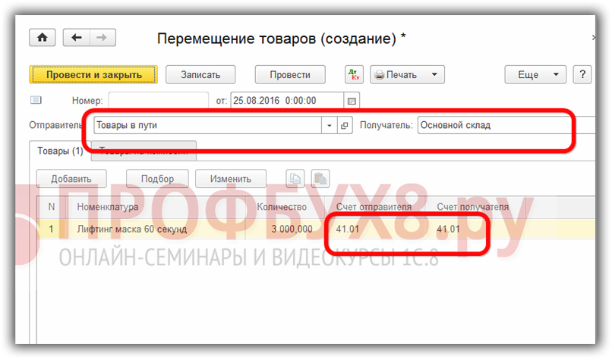Go back with the left arrow
The width and height of the screenshot is (612, 359).
77,38
